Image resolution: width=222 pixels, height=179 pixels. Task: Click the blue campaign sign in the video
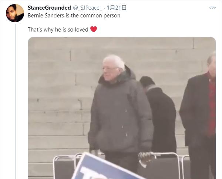click(x=105, y=167)
